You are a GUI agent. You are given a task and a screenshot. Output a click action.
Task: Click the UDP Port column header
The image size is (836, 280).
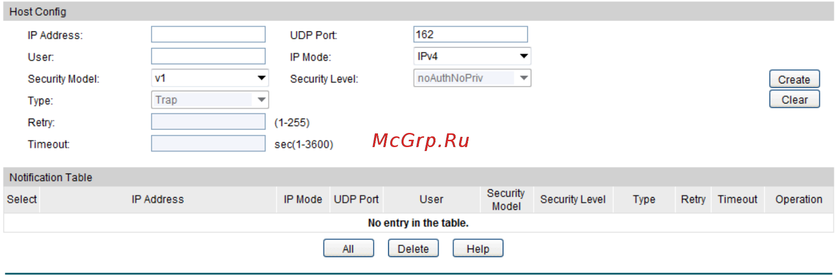[356, 200]
